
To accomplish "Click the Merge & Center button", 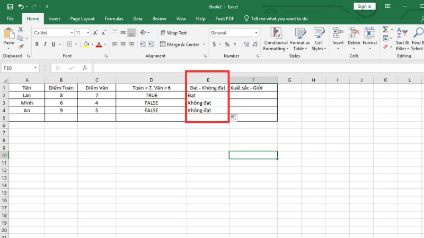I will point(179,45).
